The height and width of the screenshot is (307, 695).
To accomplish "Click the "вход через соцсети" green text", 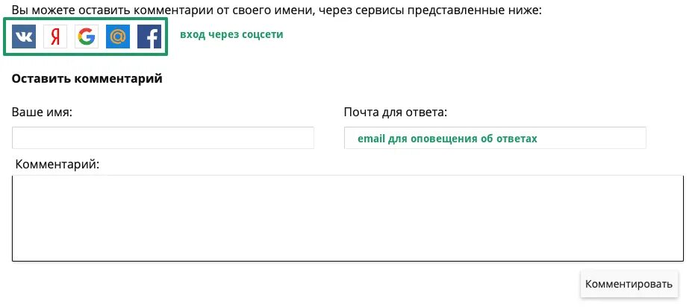I will pos(231,34).
